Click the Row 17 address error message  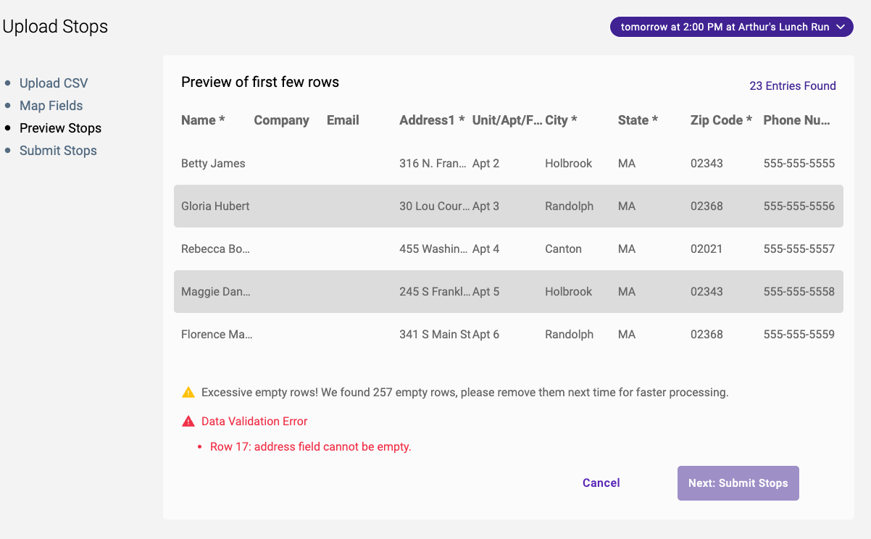(x=311, y=447)
